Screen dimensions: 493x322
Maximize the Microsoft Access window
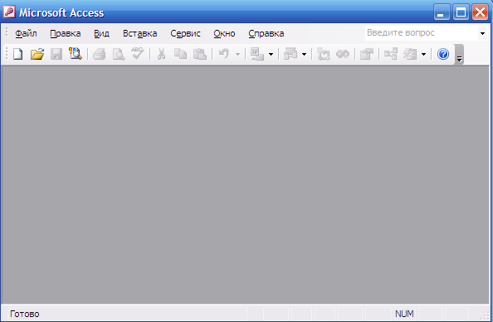click(461, 12)
